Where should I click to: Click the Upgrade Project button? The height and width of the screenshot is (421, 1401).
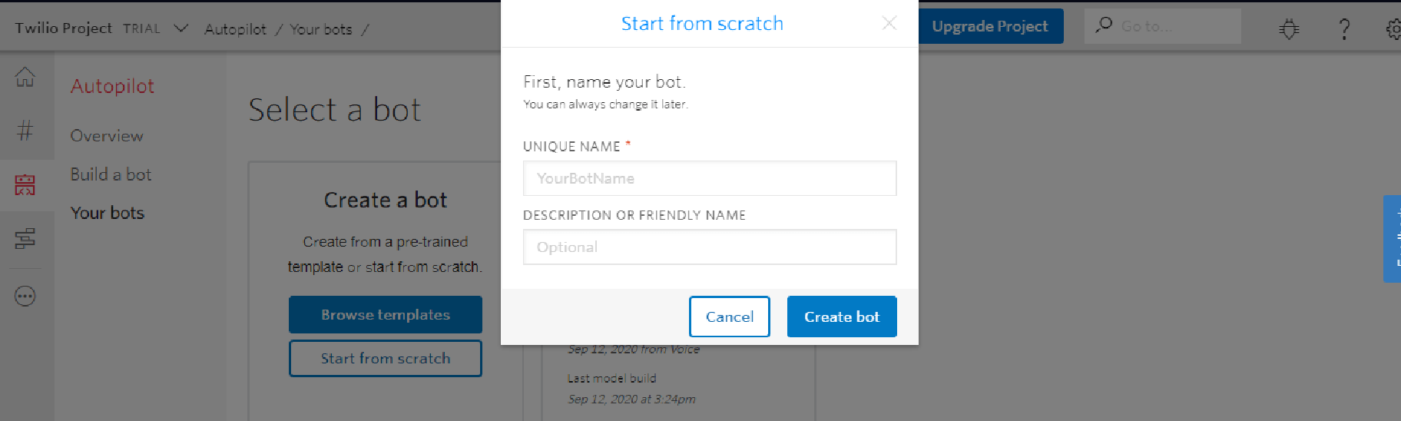(x=990, y=26)
